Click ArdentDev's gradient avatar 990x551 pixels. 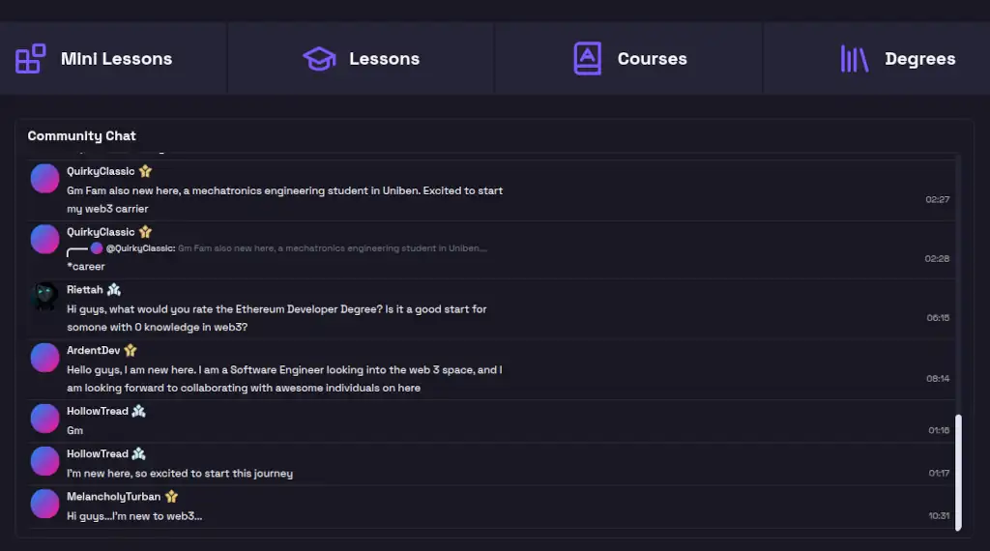44,358
